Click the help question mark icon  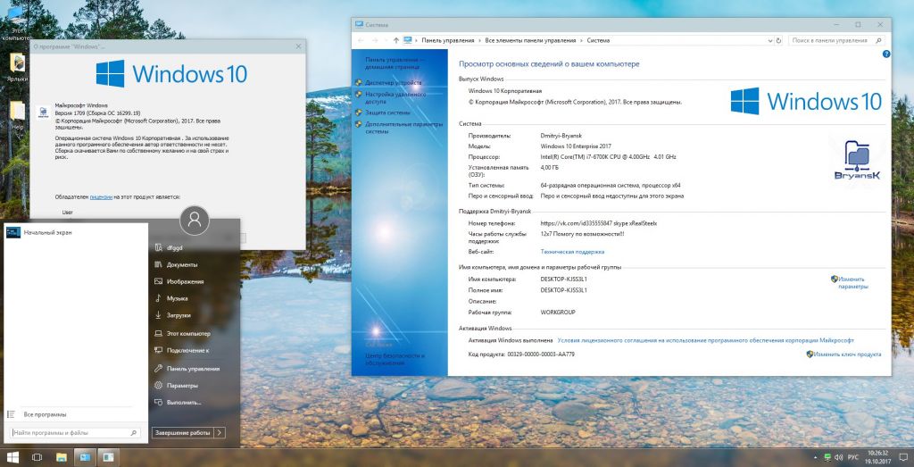pos(885,54)
